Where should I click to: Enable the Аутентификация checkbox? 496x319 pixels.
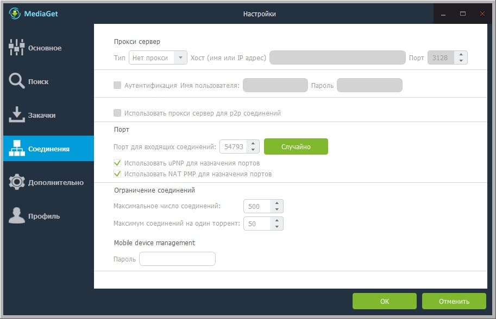(117, 85)
